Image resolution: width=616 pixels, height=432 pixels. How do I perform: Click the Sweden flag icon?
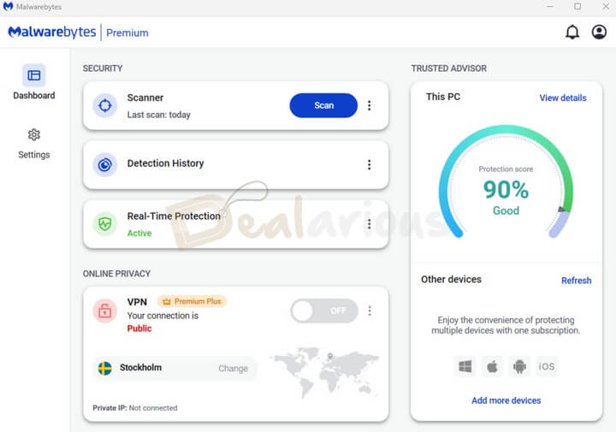[105, 369]
